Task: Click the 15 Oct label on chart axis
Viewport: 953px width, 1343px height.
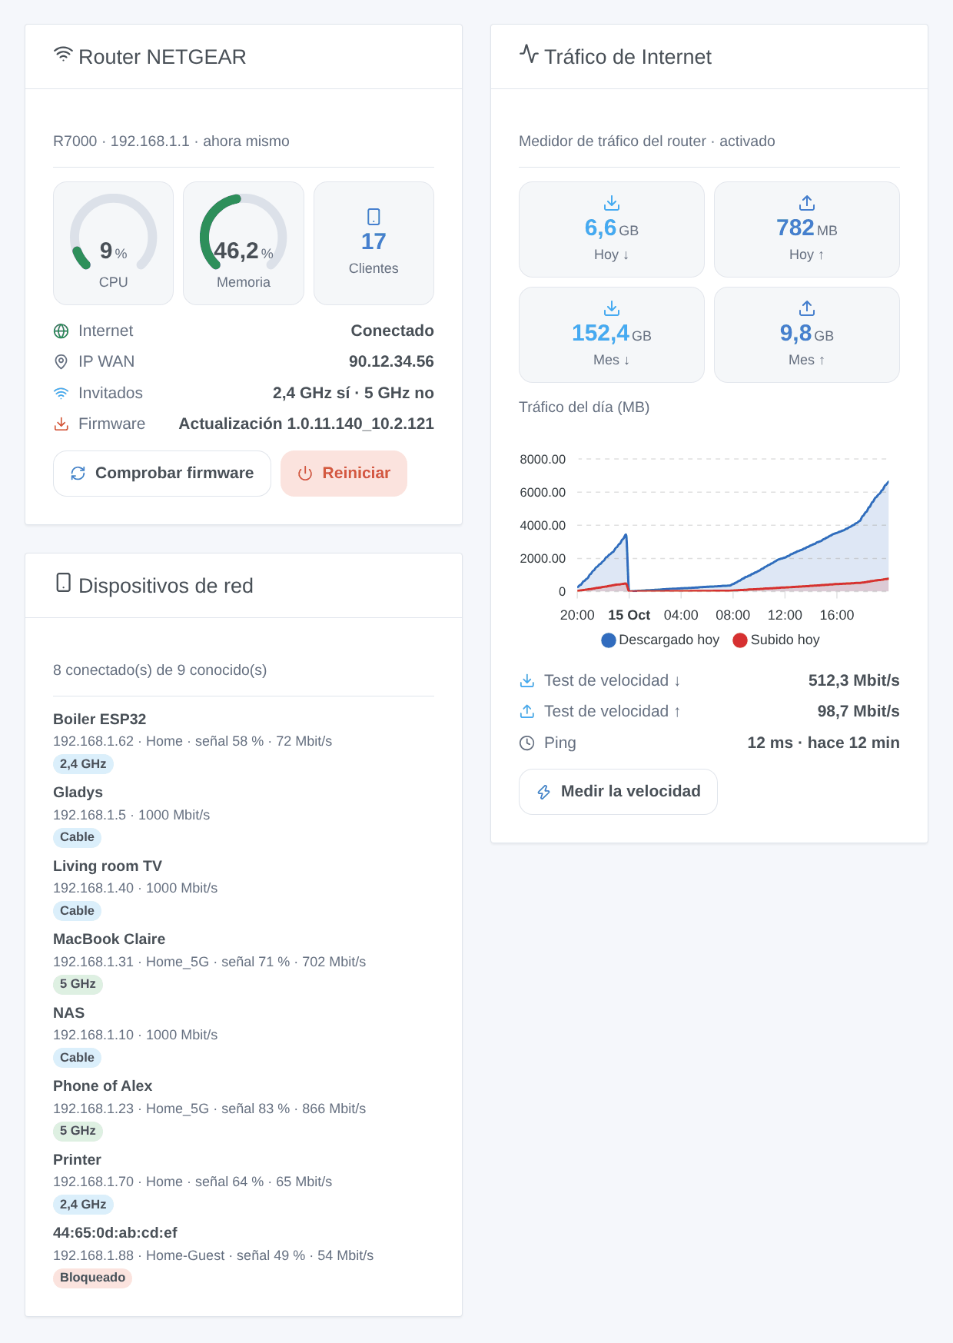Action: 629,616
